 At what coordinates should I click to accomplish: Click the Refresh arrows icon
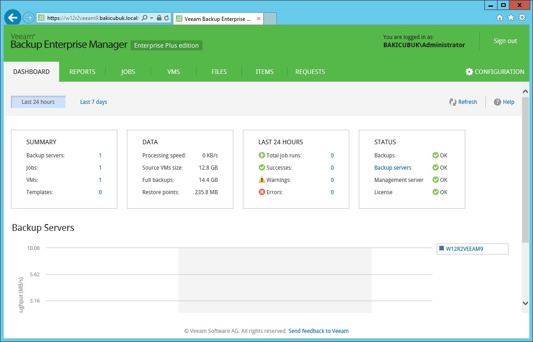click(453, 102)
